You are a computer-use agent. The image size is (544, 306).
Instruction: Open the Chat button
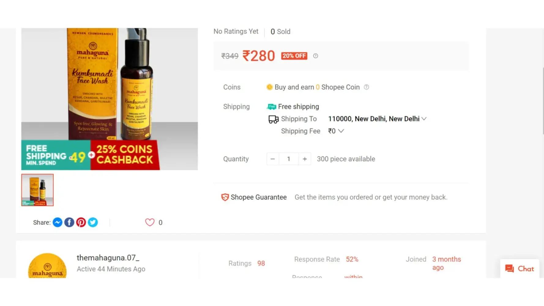coord(520,269)
